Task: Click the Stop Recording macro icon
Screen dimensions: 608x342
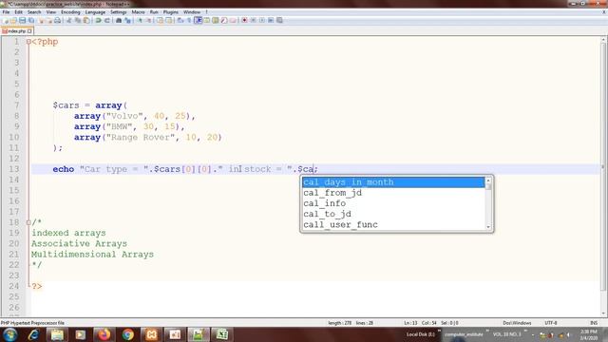Action: (254, 20)
